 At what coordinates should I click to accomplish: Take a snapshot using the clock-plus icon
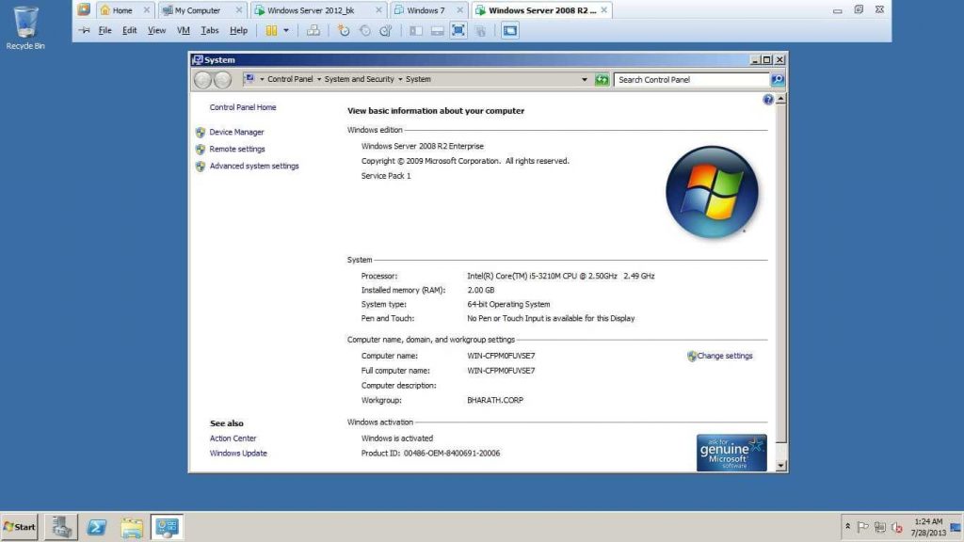pyautogui.click(x=344, y=30)
